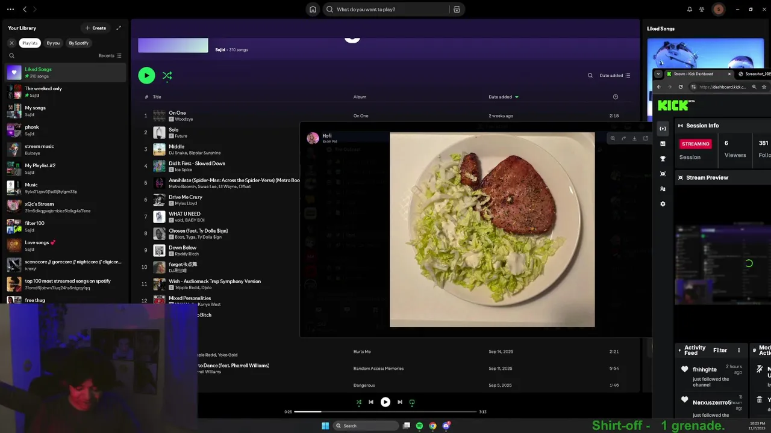Open the Recents sort menu in Your Library

pyautogui.click(x=110, y=55)
